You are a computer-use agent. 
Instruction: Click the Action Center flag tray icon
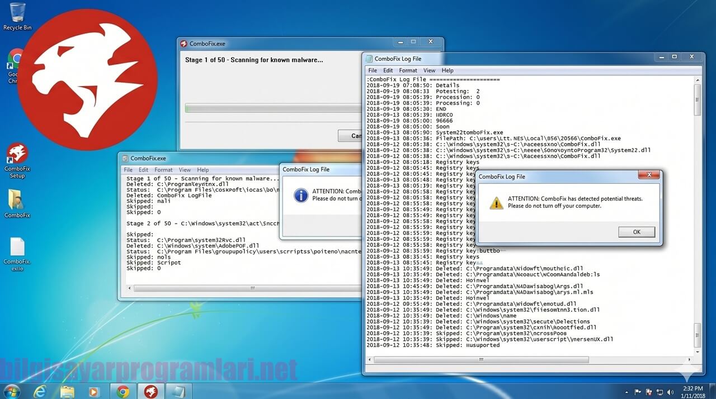pos(638,391)
